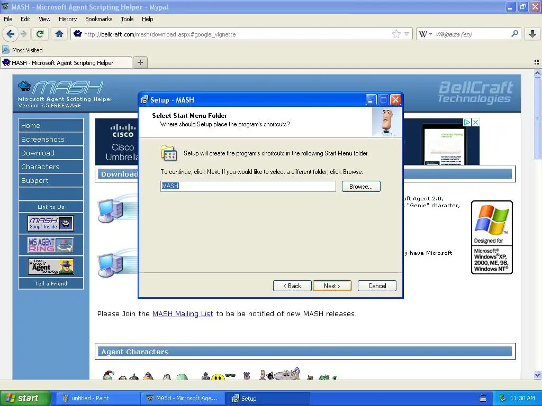The image size is (542, 406).
Task: Select the MASH browser tab
Action: tap(66, 62)
